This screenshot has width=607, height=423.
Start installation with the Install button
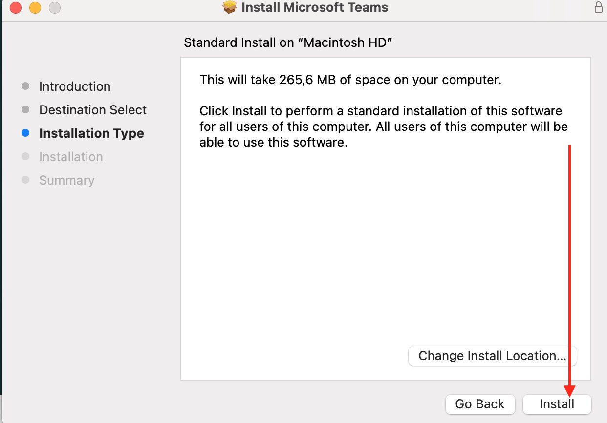point(557,404)
